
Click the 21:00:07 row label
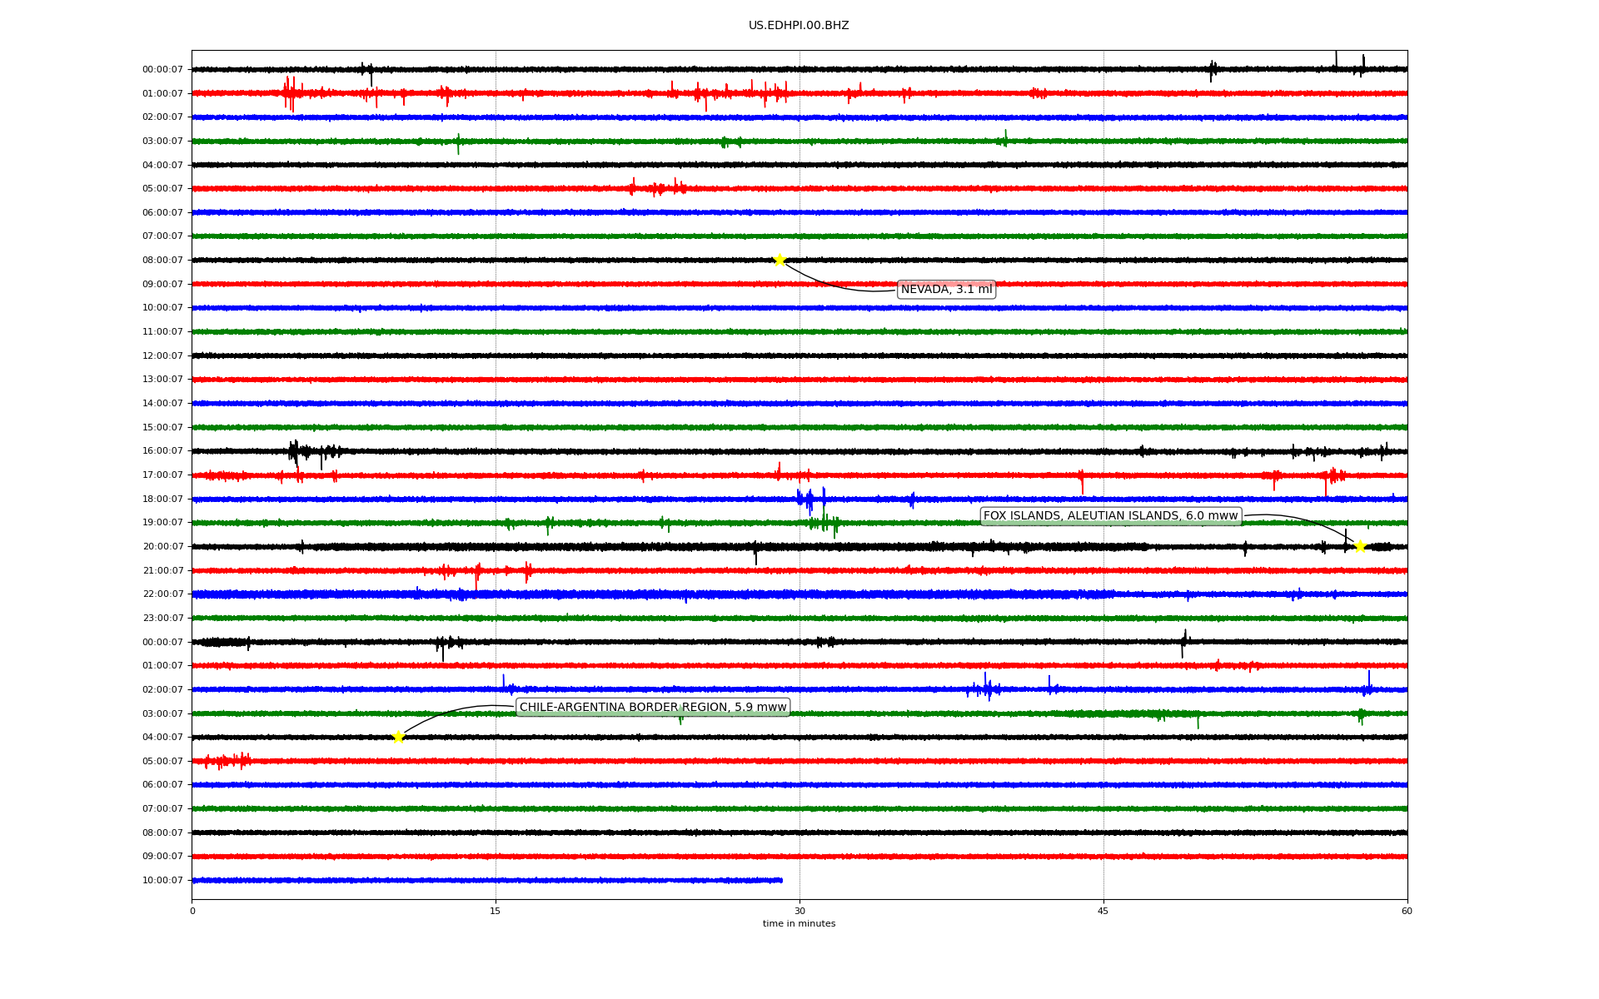(162, 571)
